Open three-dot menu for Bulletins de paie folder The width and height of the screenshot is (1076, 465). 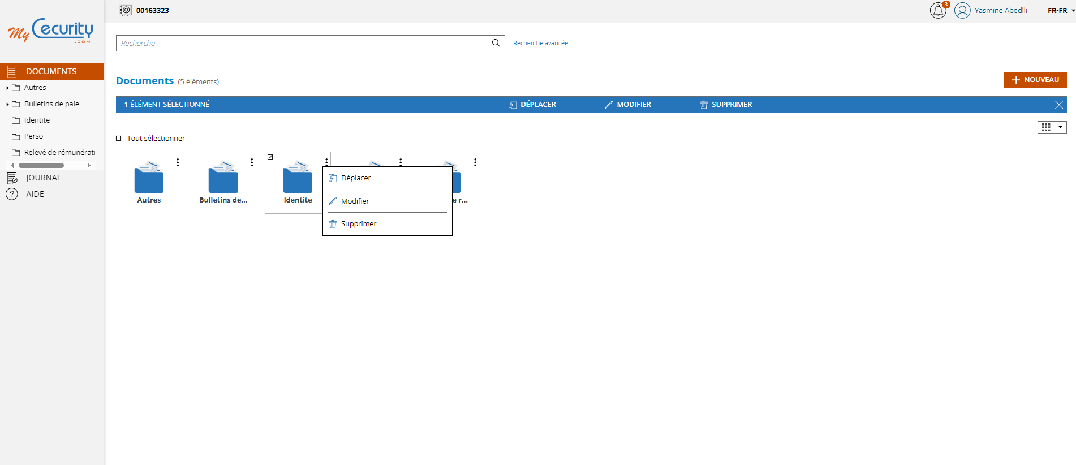(x=252, y=162)
